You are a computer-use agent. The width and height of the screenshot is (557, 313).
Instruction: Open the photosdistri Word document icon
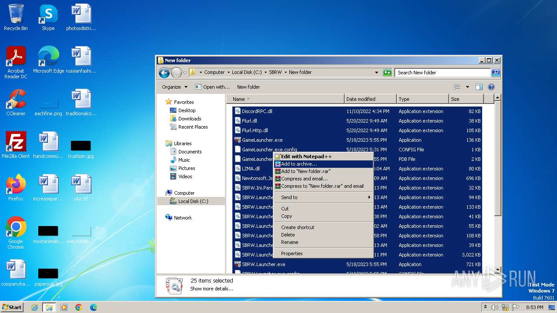[81, 17]
